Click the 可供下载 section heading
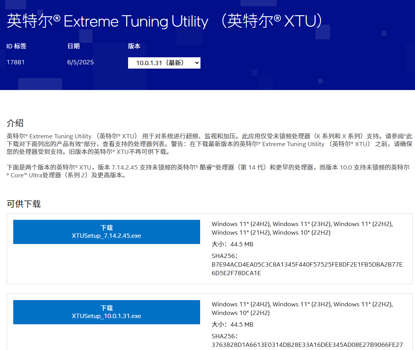 point(24,204)
